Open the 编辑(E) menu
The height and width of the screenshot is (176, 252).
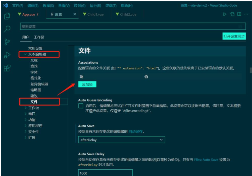pyautogui.click(x=33, y=6)
